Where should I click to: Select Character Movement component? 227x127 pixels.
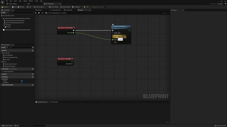tap(17, 30)
